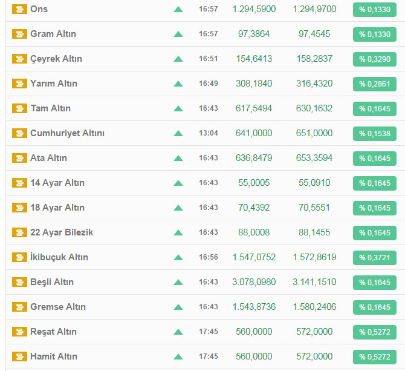
Task: Click the gold icon beside Hamit Altın
Action: pyautogui.click(x=19, y=356)
